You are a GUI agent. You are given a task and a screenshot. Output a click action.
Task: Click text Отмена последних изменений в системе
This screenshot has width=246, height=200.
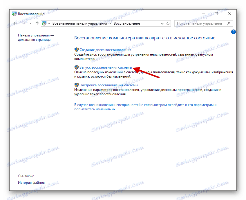[x=153, y=74]
